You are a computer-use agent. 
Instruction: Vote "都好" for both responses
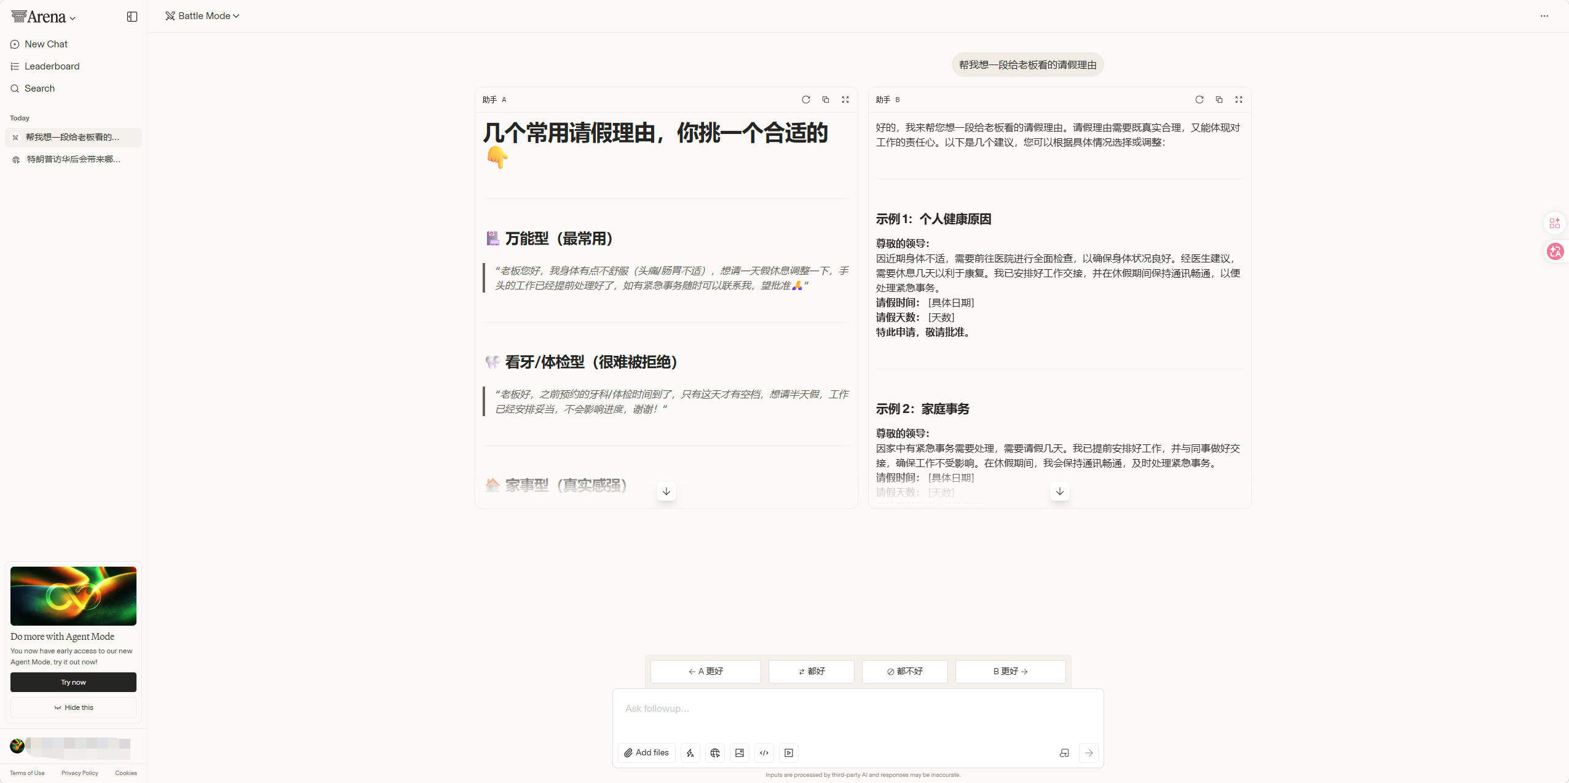tap(811, 671)
